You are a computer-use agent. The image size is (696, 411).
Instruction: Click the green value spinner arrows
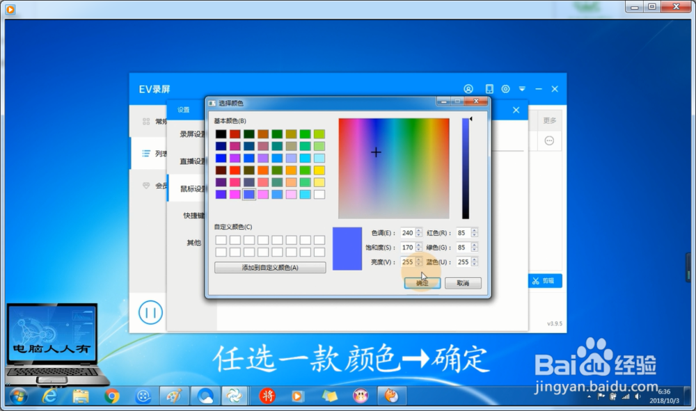tap(475, 248)
